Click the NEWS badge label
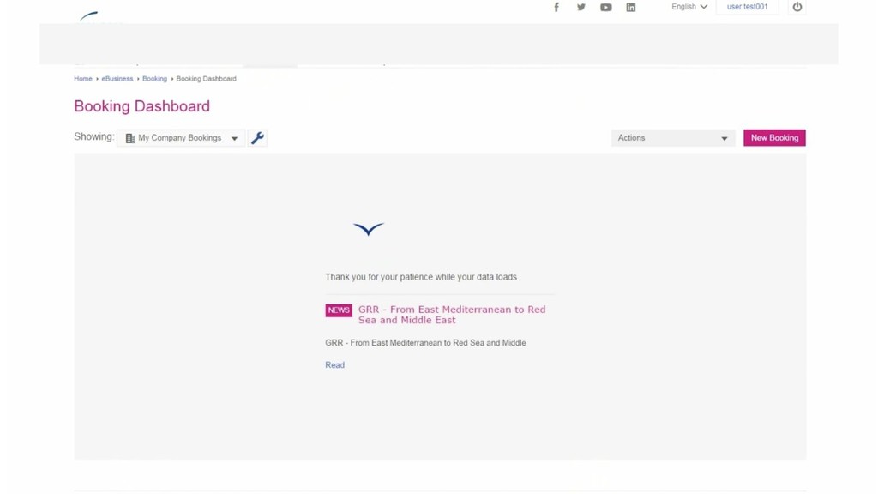 (x=339, y=310)
